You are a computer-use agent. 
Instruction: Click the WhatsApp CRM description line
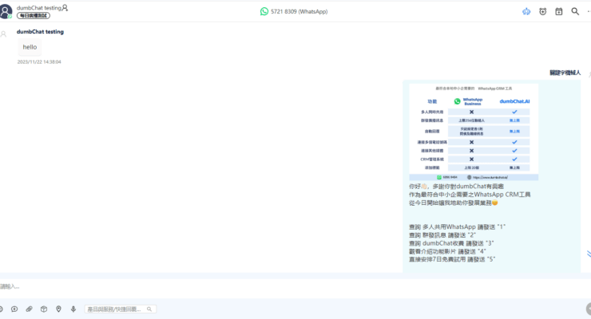[x=470, y=195]
